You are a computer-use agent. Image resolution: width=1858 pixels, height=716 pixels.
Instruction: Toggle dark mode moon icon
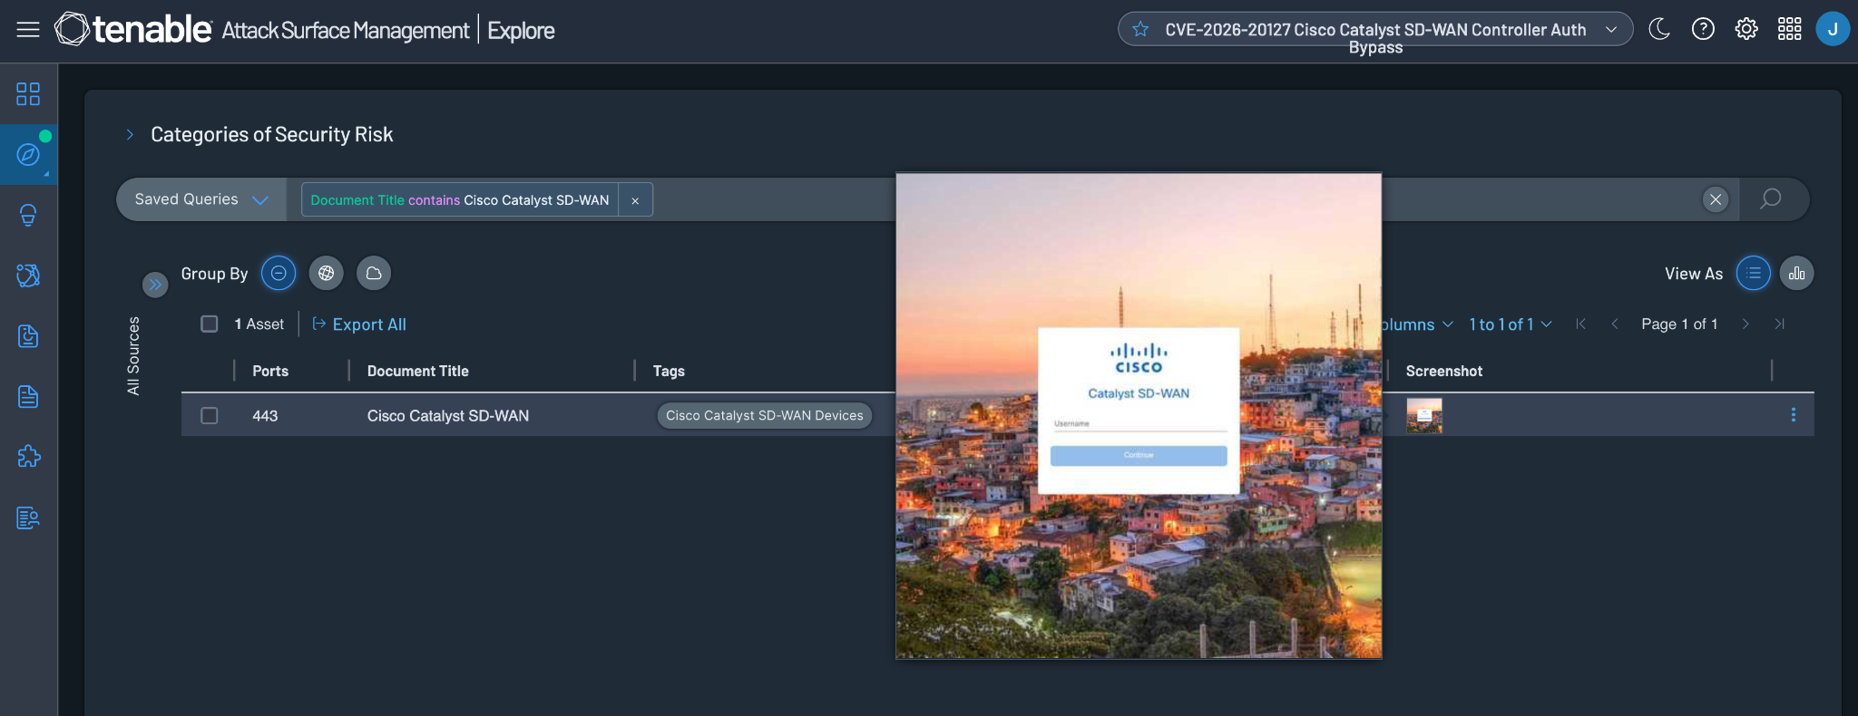(1659, 29)
